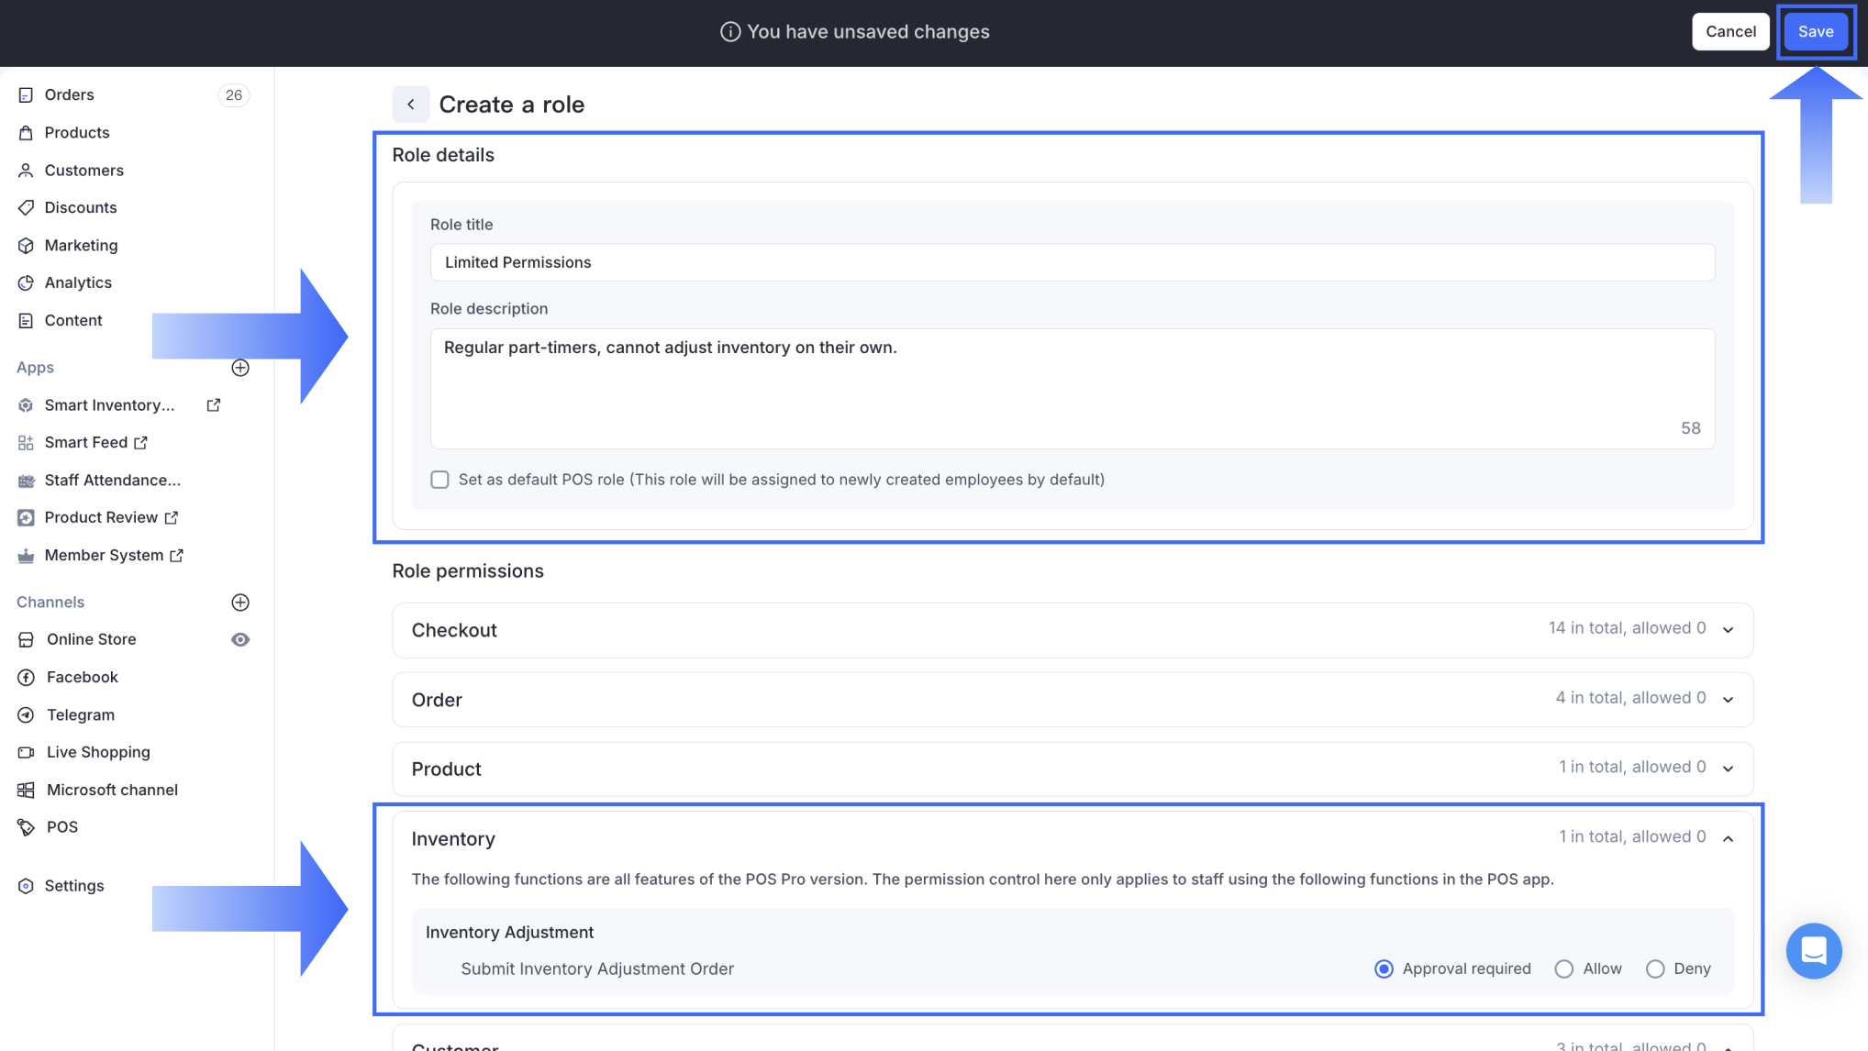Viewport: 1868px width, 1051px height.
Task: Open the Discounts menu item
Action: pyautogui.click(x=81, y=208)
